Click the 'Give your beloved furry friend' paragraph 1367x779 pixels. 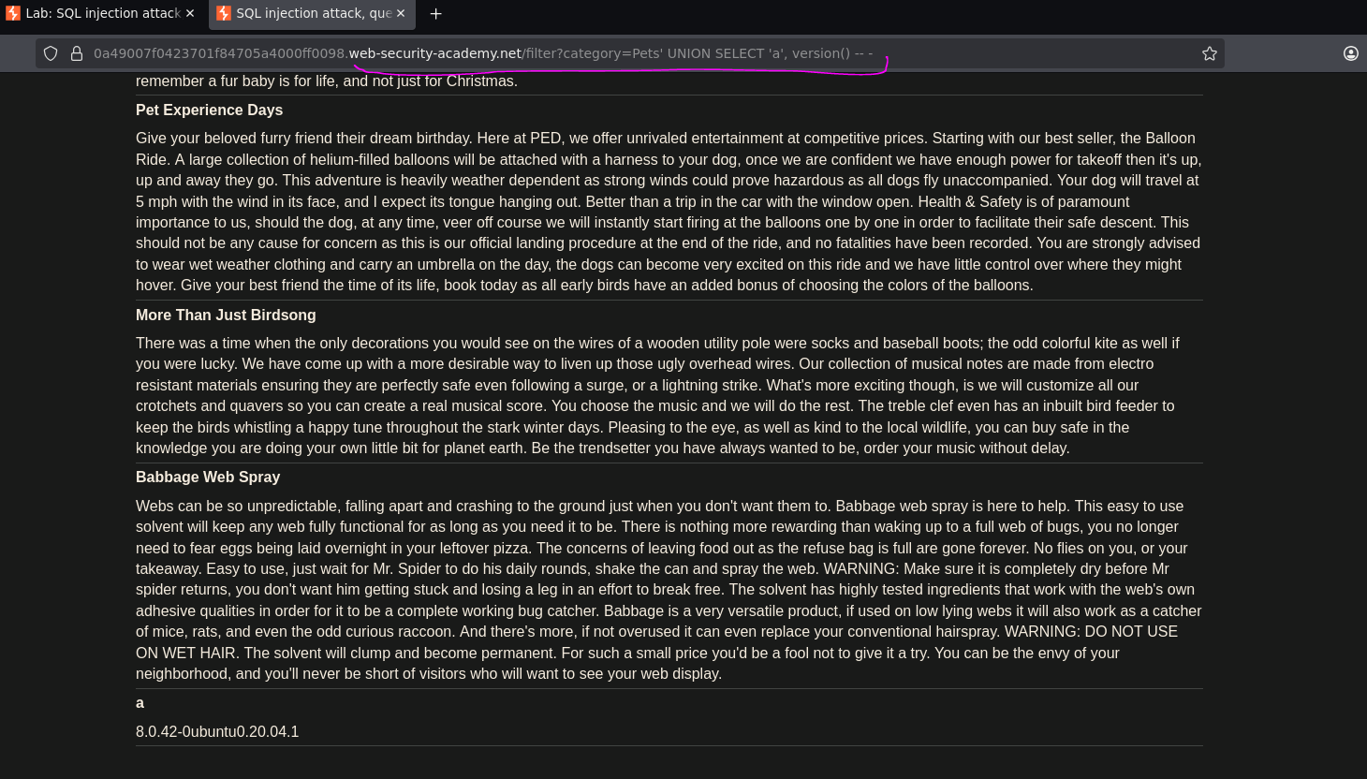pyautogui.click(x=669, y=212)
